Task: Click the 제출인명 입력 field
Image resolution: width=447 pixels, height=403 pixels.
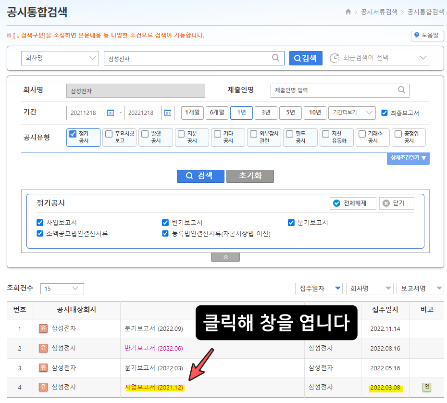Action: [x=340, y=90]
